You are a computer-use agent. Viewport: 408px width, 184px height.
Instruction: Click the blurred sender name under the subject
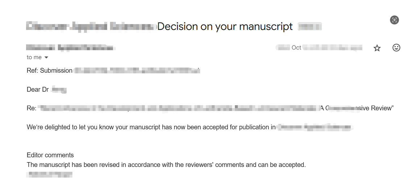70,48
